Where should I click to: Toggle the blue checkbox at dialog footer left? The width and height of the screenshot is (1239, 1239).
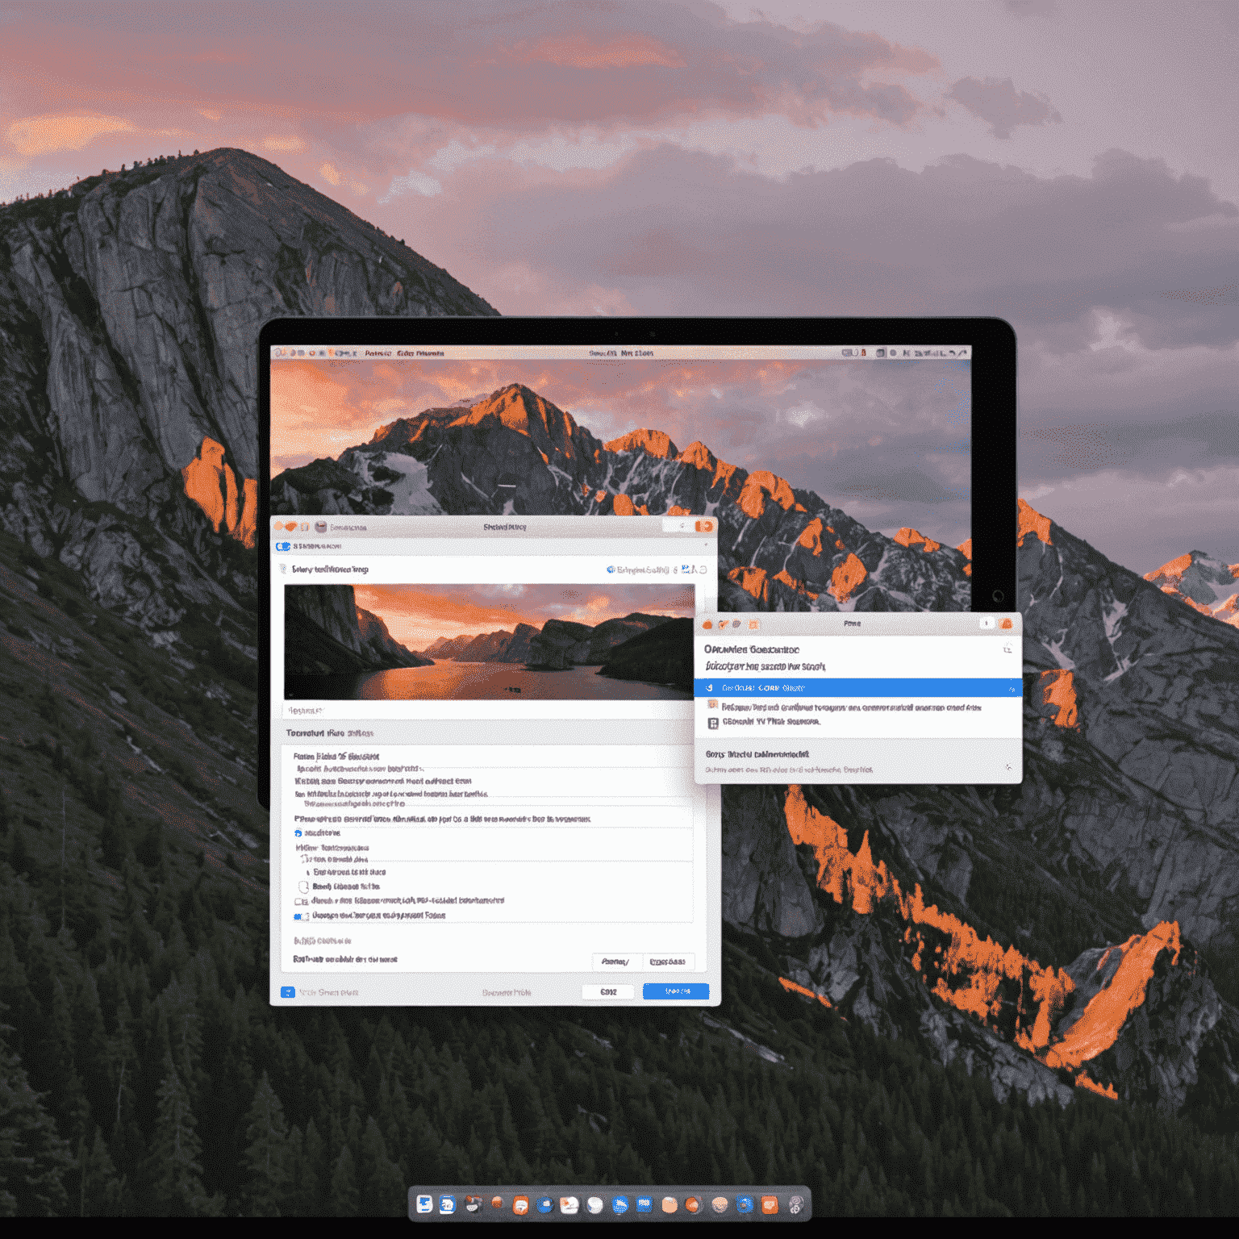click(x=287, y=992)
